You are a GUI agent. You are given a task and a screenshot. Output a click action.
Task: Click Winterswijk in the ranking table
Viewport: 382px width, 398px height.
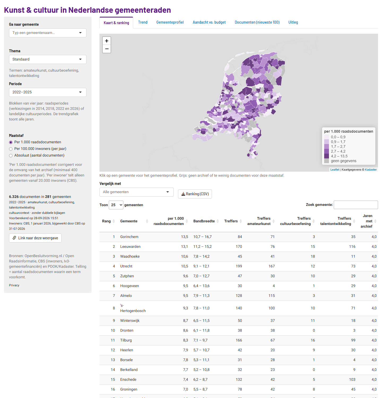[x=130, y=321]
